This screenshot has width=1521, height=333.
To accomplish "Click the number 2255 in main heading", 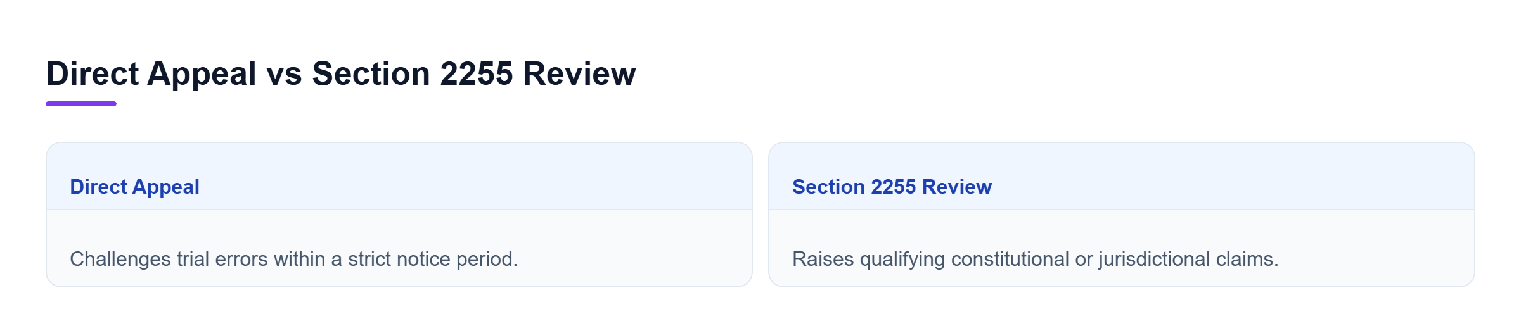I will tap(477, 74).
